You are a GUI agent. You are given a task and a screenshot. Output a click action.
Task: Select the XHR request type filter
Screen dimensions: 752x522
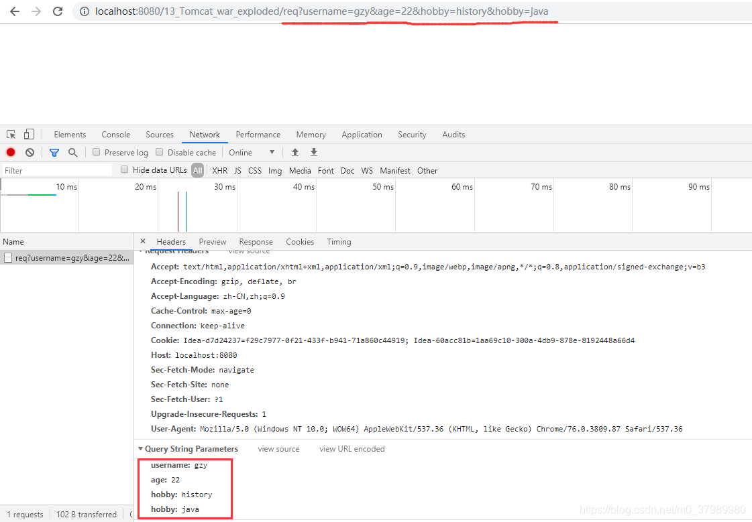click(x=219, y=170)
